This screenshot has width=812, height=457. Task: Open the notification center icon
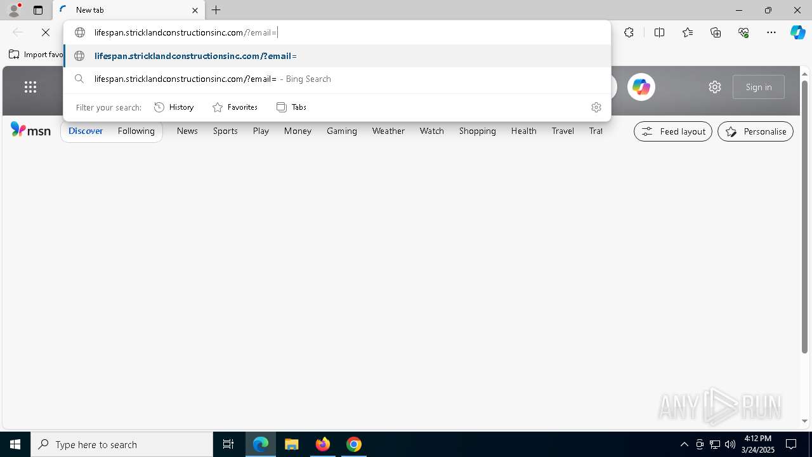tap(791, 444)
